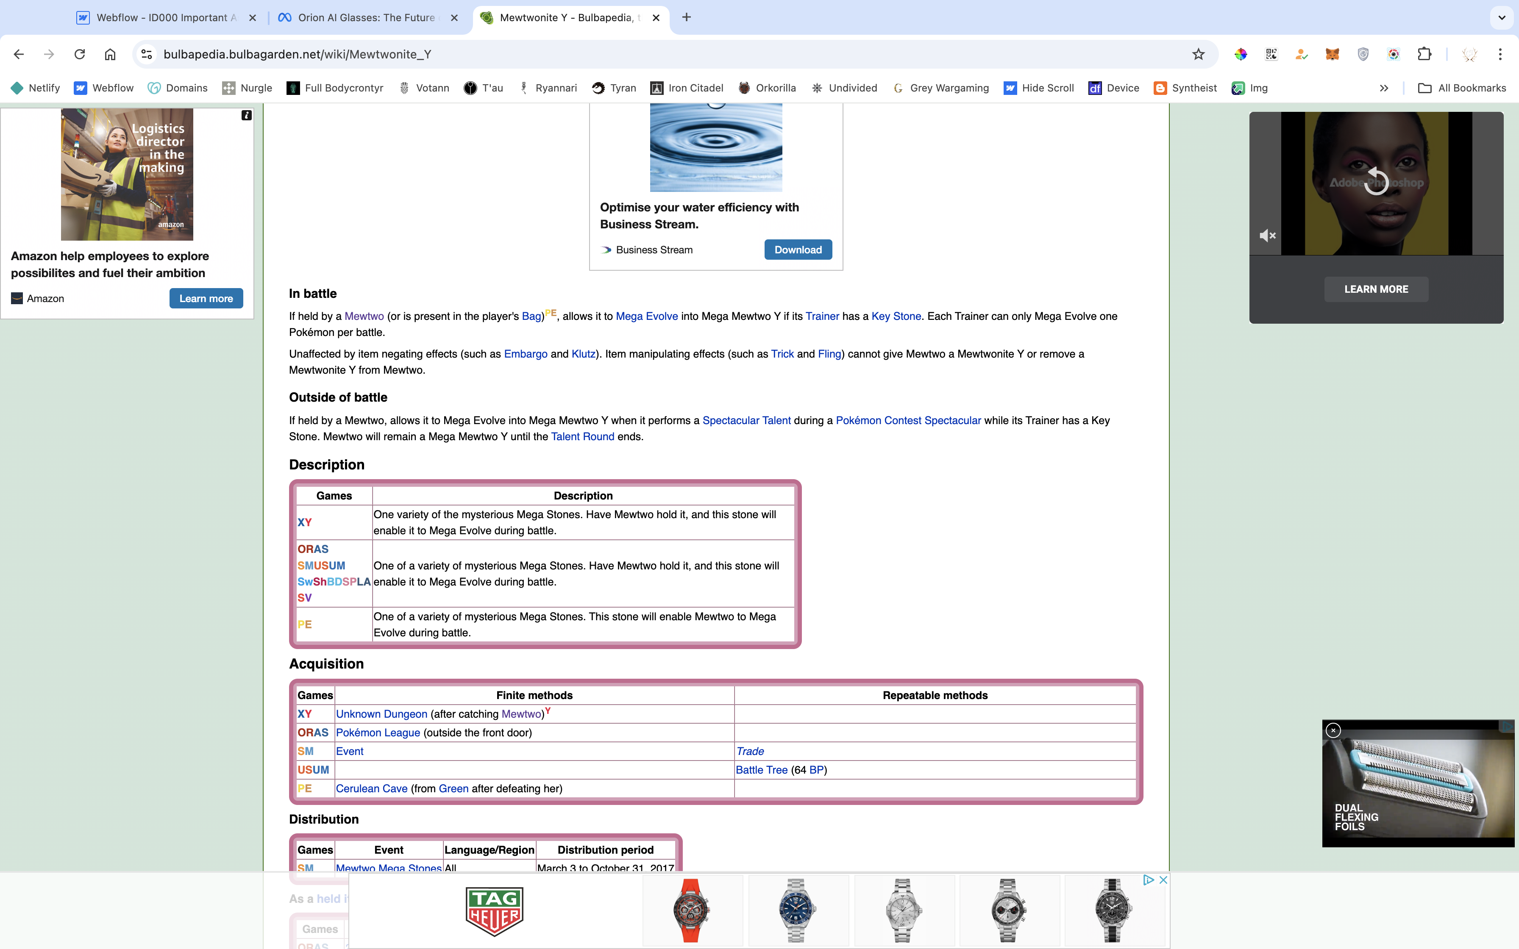Click the Download button in water ad
Viewport: 1519px width, 949px height.
pyautogui.click(x=798, y=250)
